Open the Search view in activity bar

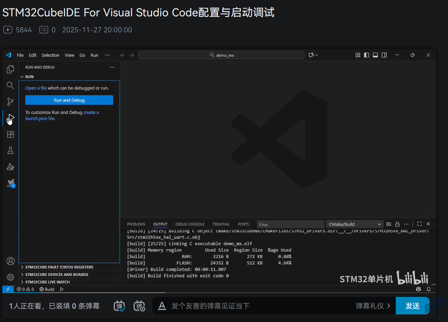click(10, 85)
